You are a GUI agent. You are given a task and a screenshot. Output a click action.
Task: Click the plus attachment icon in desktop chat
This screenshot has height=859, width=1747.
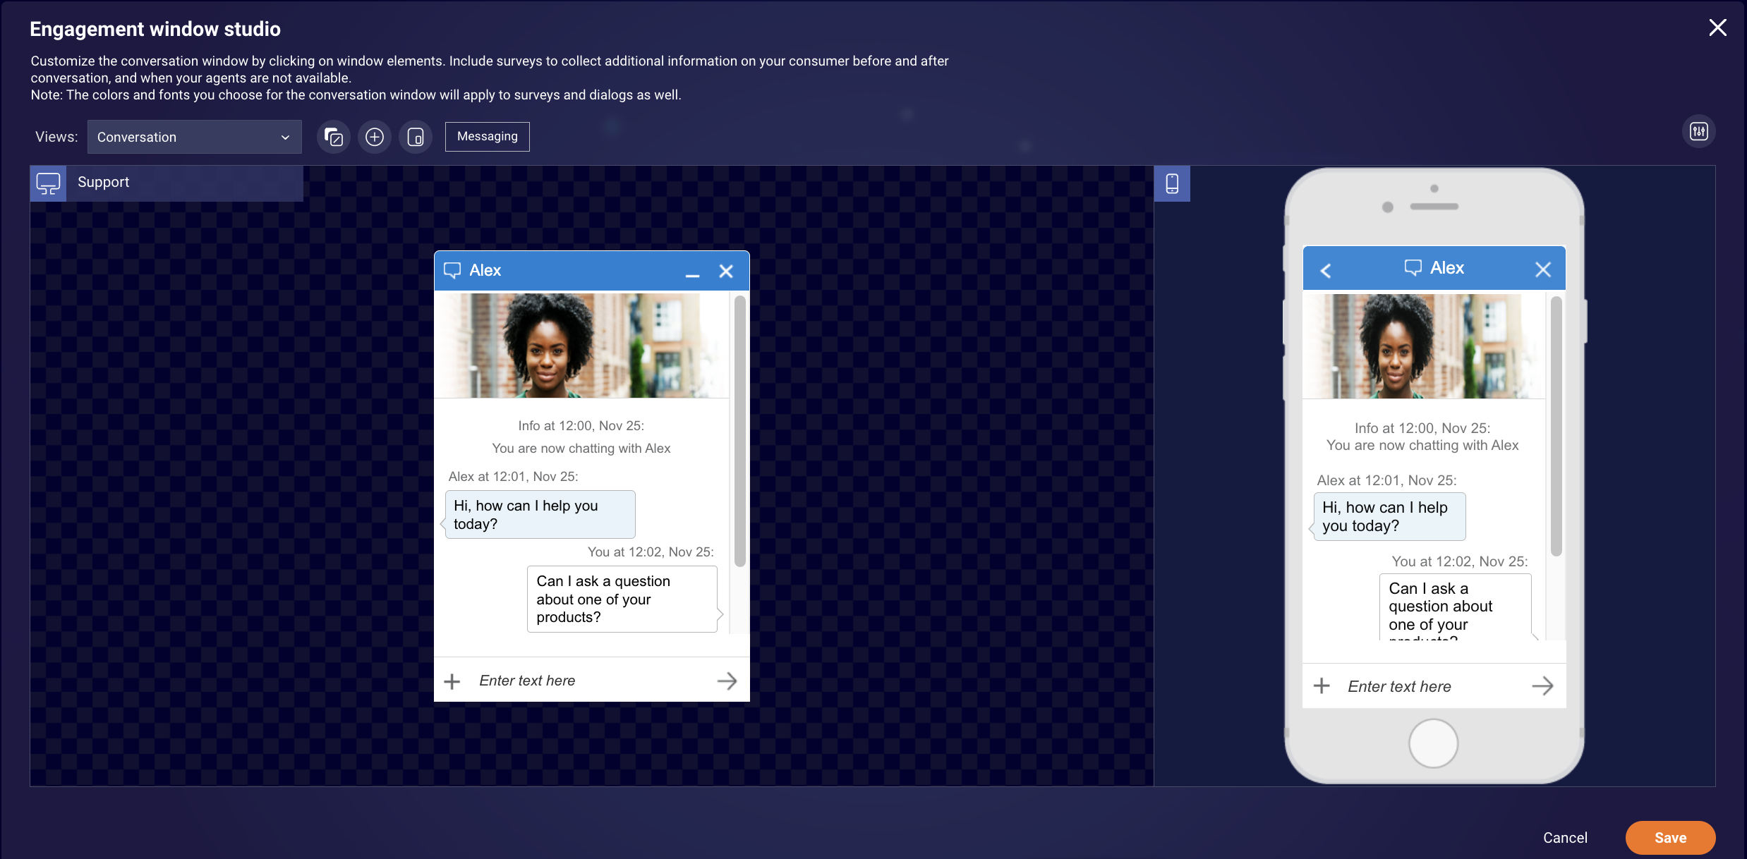452,681
